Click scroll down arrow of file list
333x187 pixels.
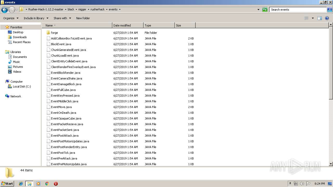click(331, 164)
